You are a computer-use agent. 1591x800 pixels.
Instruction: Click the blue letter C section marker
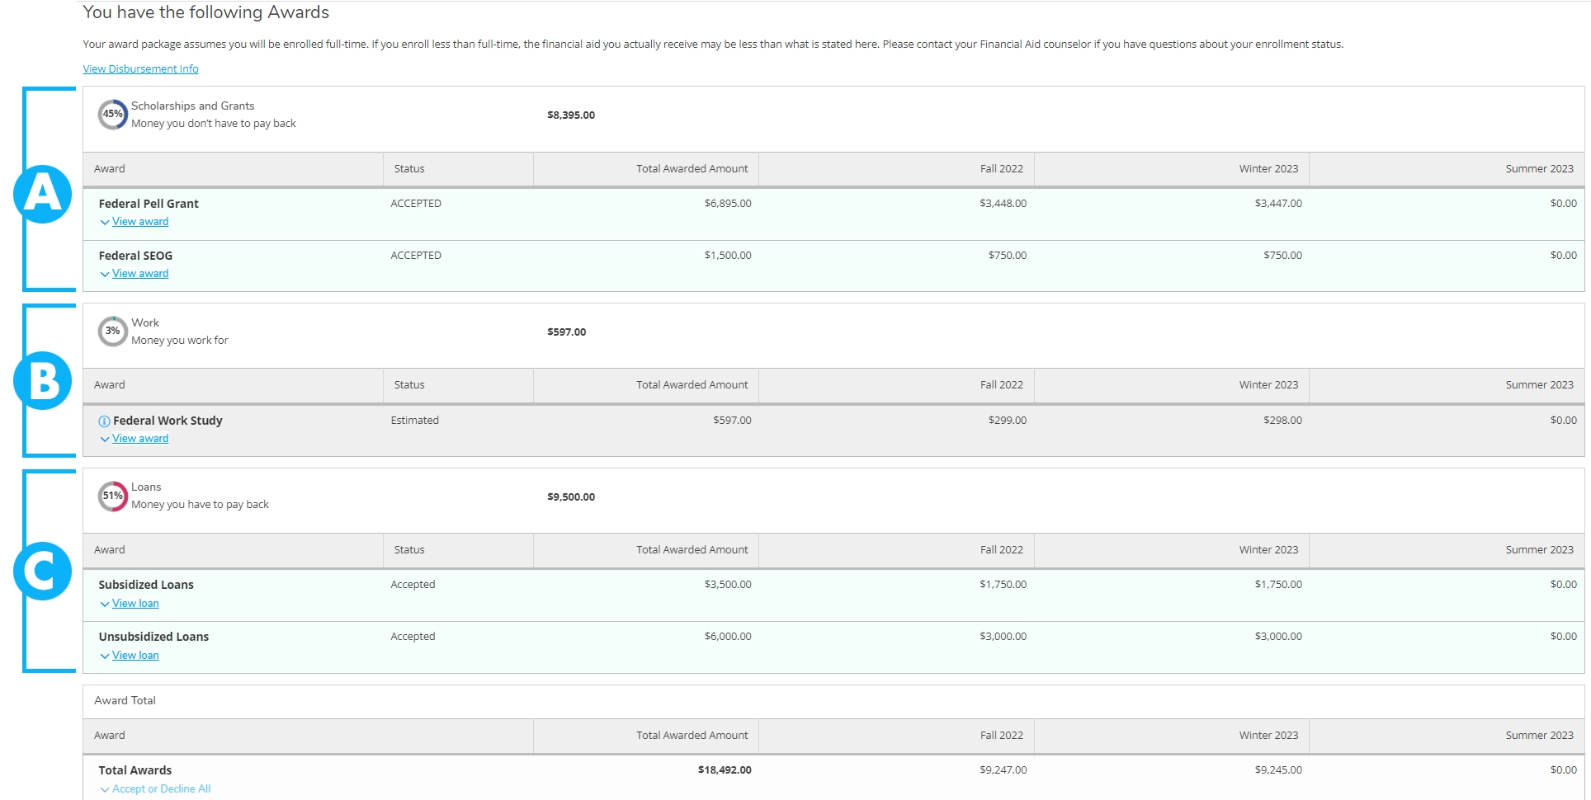[x=43, y=571]
